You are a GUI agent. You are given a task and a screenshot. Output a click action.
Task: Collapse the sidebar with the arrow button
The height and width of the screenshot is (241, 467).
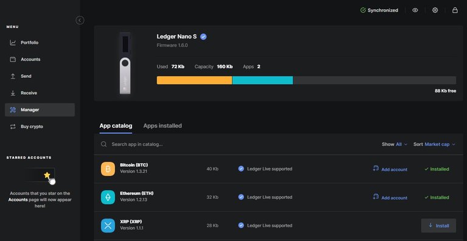(80, 20)
